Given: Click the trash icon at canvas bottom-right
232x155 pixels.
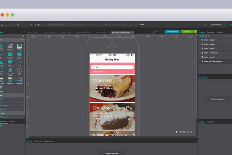Looking at the screenshot, I should pos(192,132).
